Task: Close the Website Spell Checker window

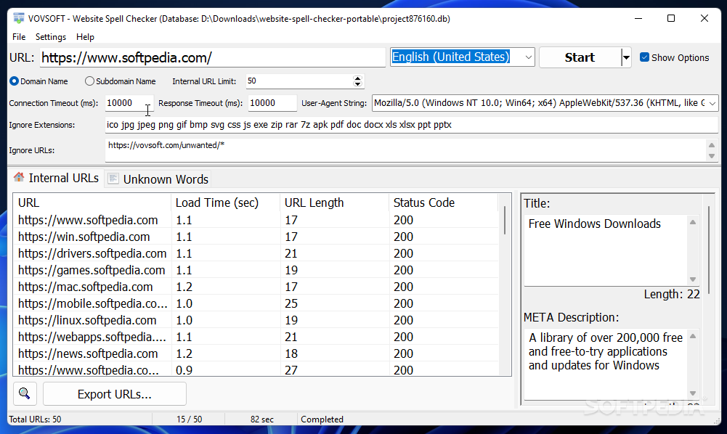Action: coord(704,19)
